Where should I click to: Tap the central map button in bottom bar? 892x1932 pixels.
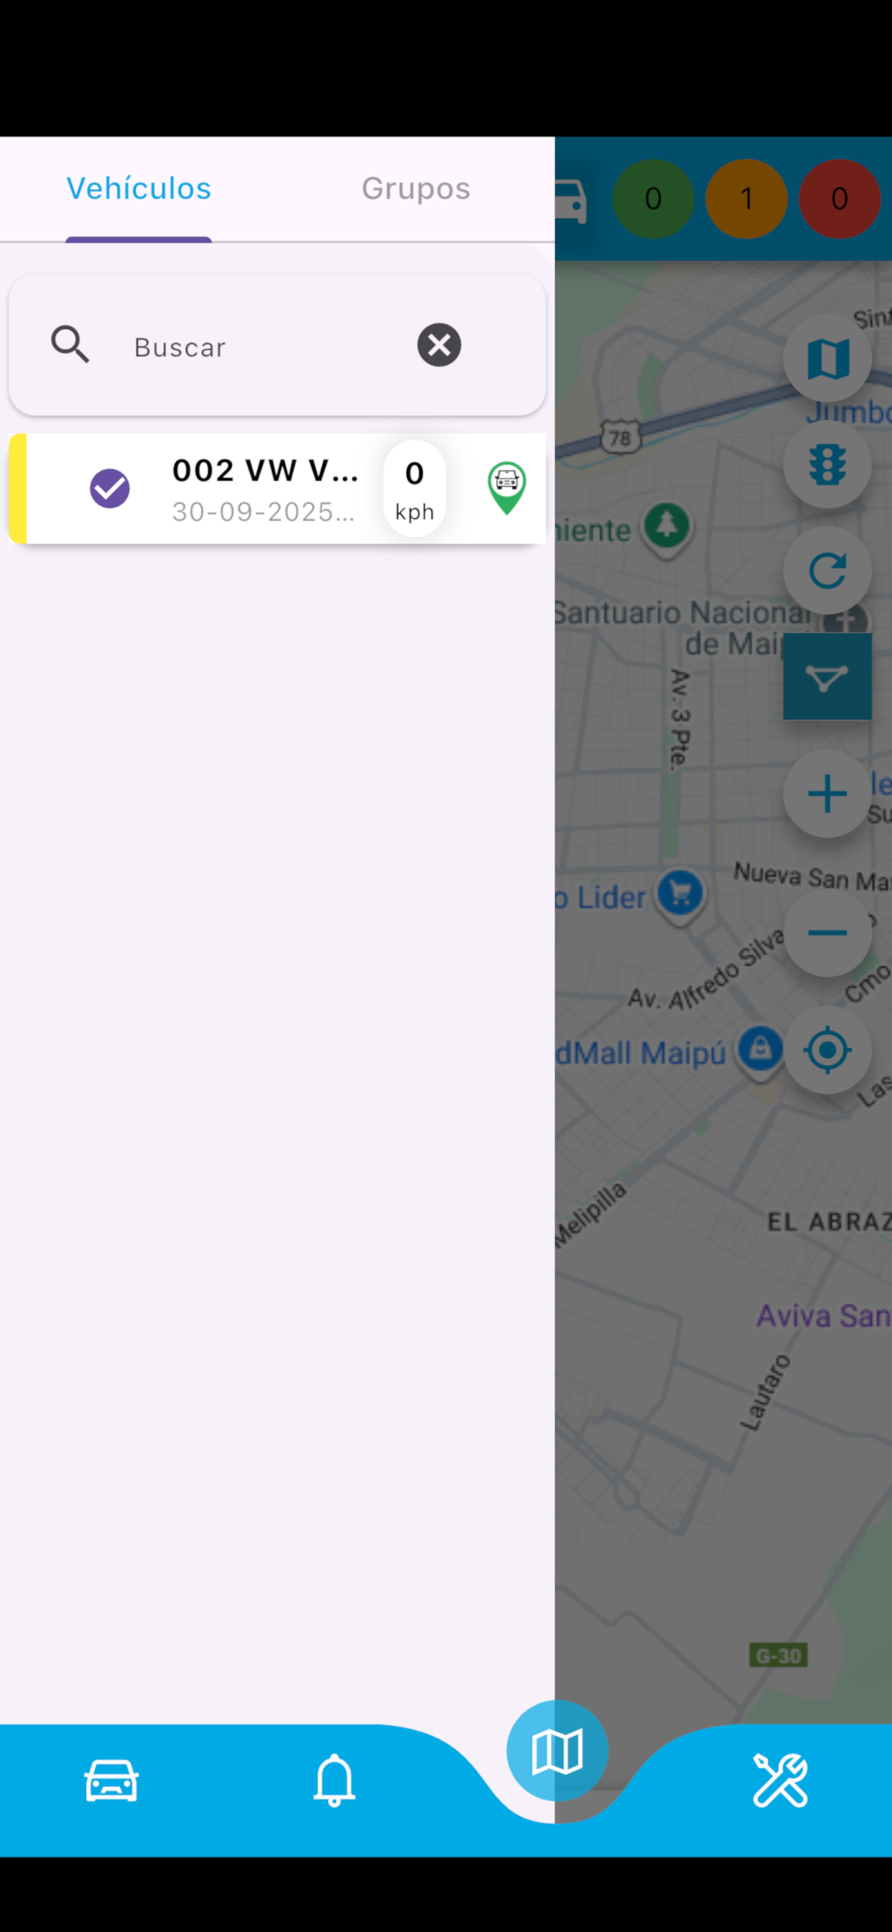pos(557,1750)
